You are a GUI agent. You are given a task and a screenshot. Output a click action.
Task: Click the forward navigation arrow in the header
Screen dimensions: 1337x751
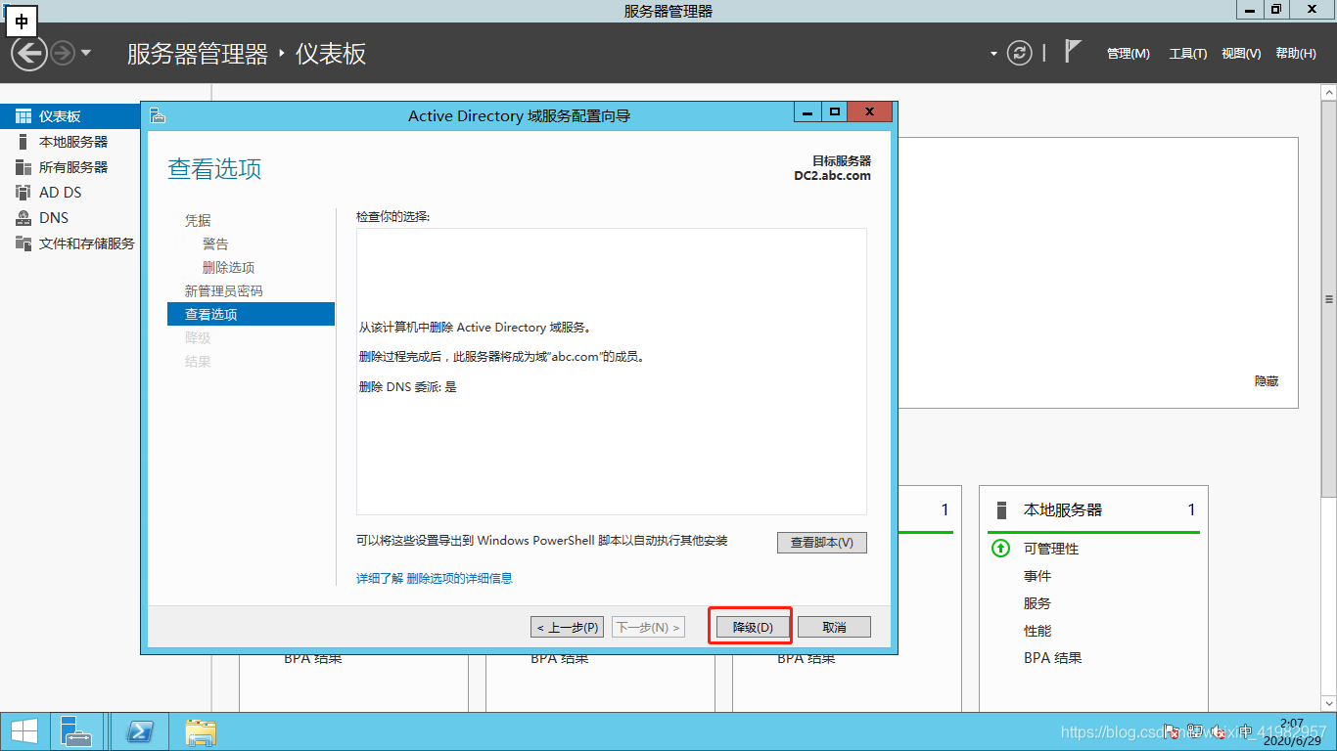pyautogui.click(x=62, y=53)
